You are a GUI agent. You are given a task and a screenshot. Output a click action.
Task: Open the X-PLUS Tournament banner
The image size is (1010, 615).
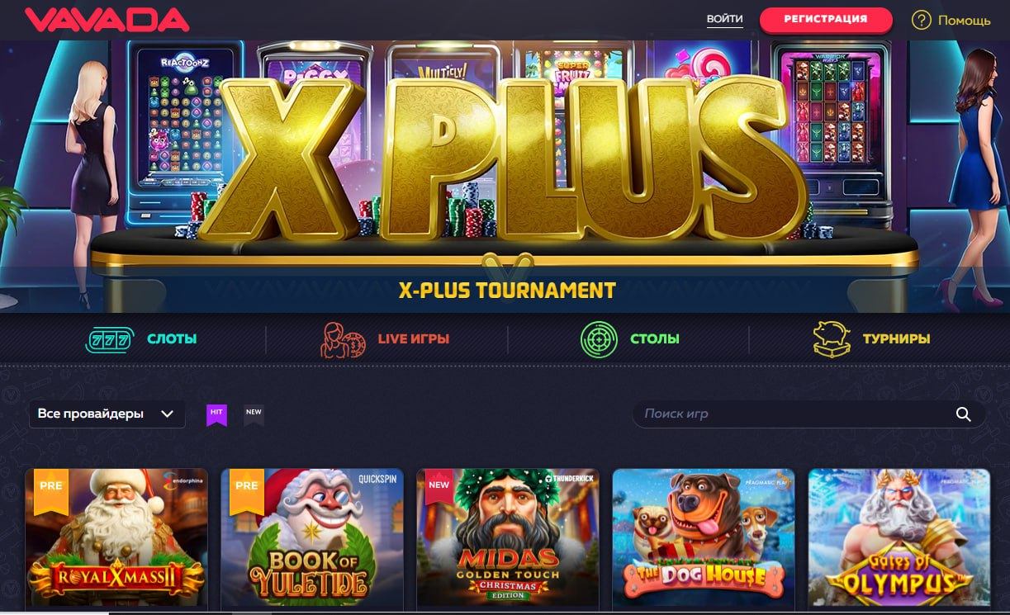click(505, 177)
